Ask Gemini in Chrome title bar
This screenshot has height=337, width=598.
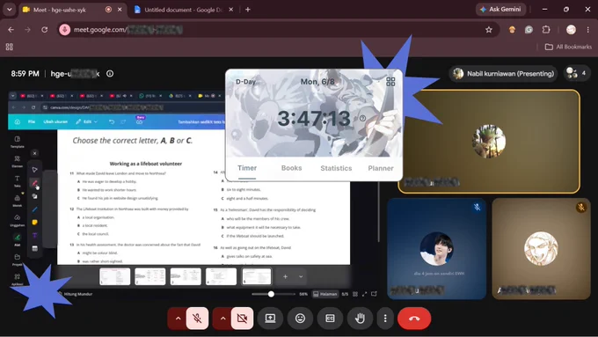[x=500, y=9]
